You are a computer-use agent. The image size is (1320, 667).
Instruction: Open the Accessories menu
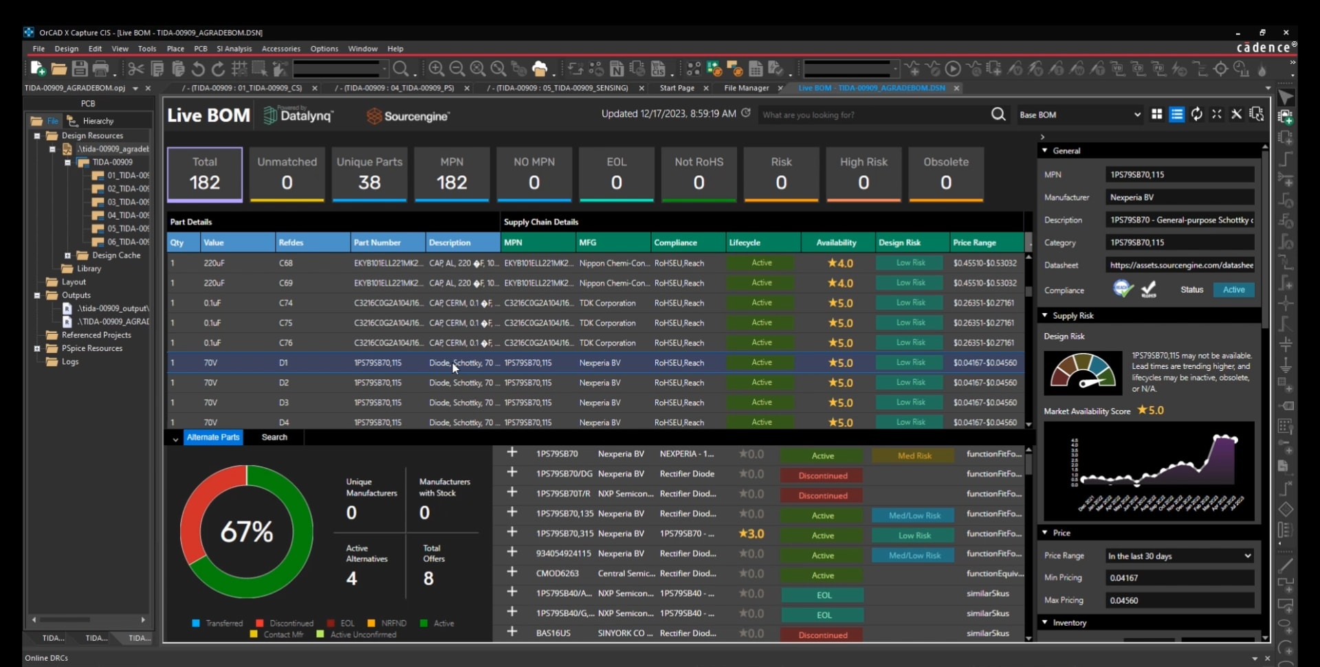tap(280, 49)
